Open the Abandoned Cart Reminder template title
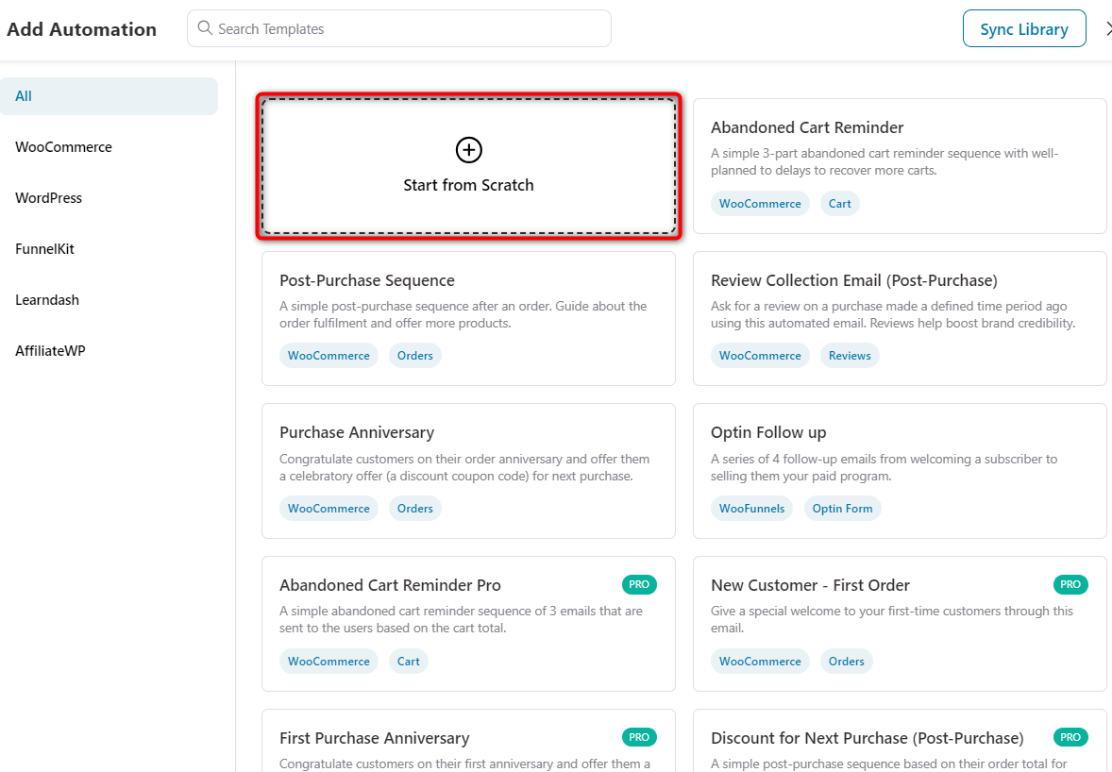The image size is (1112, 772). pyautogui.click(x=807, y=127)
